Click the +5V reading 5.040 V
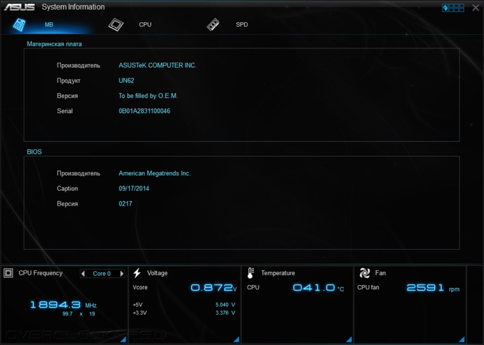Viewport: 484px width, 345px height. pyautogui.click(x=225, y=305)
